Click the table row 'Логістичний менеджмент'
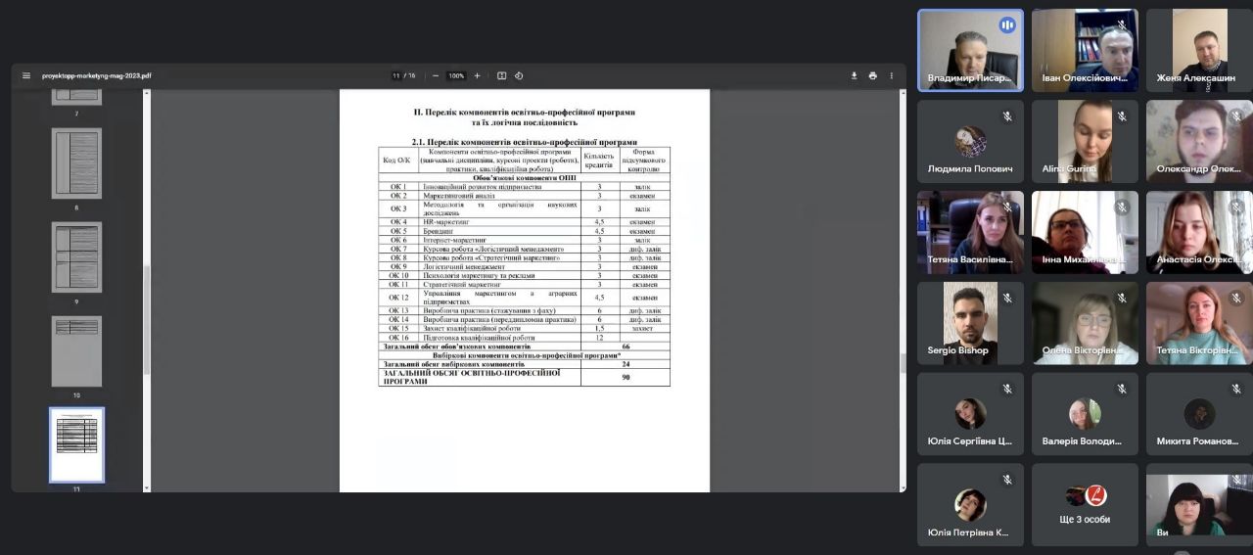1253x555 pixels. (525, 266)
